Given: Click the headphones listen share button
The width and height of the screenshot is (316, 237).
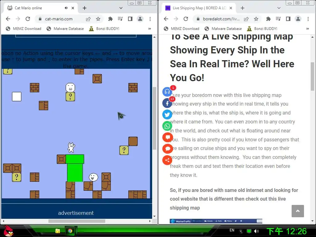Looking at the screenshot, I should (167, 92).
